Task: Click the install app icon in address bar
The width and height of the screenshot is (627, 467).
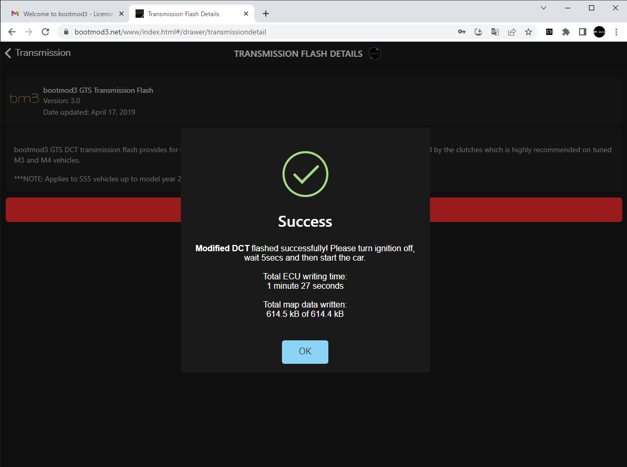Action: coord(478,32)
